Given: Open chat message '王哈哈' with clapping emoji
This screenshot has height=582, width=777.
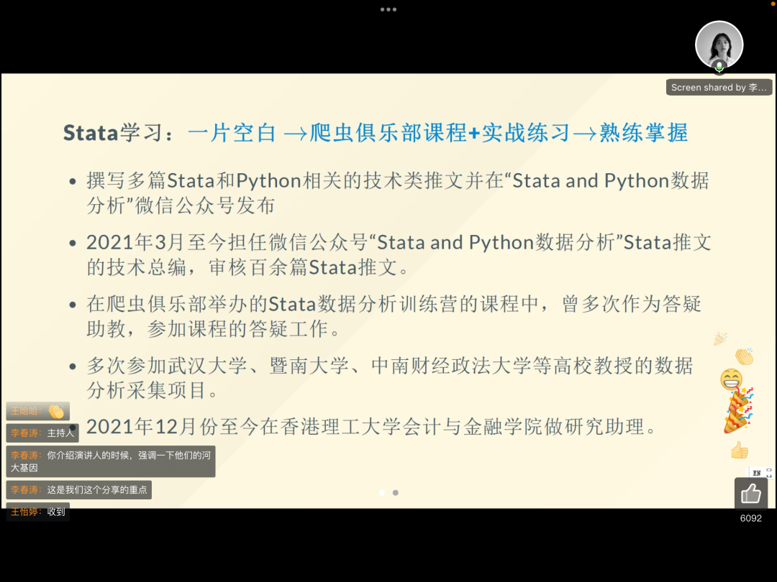Looking at the screenshot, I should point(37,411).
